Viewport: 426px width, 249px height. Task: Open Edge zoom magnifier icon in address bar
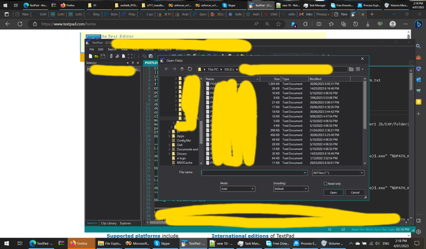pyautogui.click(x=268, y=24)
